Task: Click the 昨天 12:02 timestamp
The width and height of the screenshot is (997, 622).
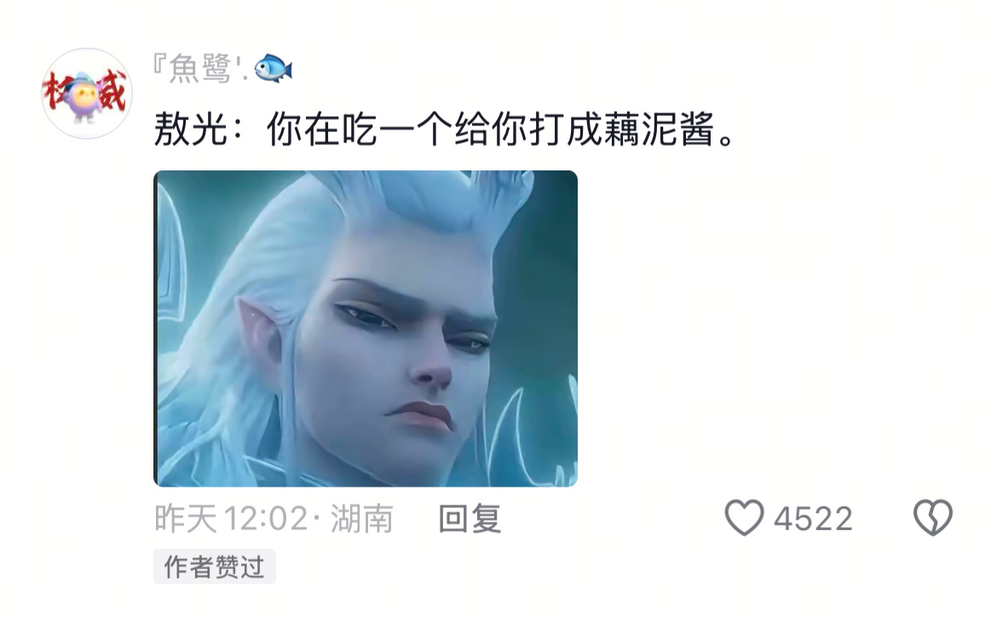Action: 232,518
